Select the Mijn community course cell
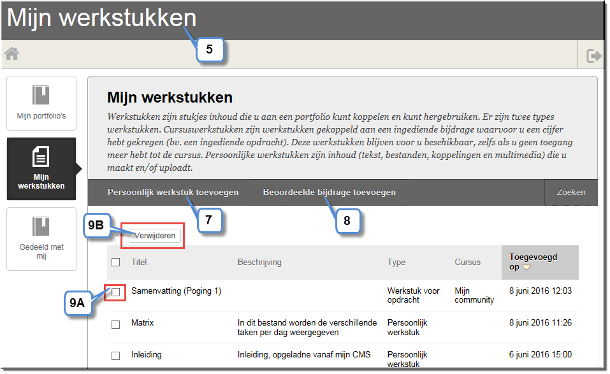 tap(474, 296)
